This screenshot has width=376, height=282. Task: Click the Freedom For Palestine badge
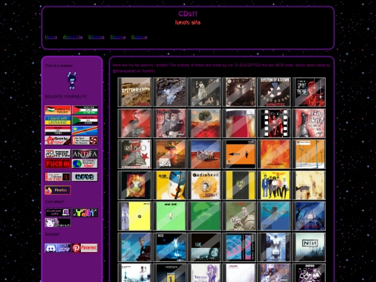(58, 110)
